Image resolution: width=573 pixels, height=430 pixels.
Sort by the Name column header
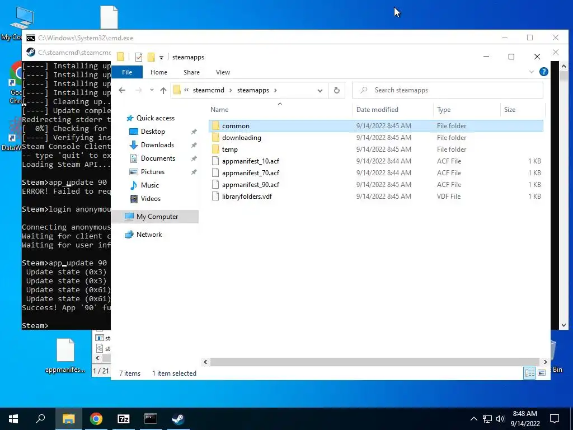(x=219, y=110)
